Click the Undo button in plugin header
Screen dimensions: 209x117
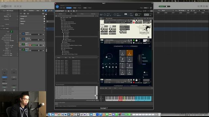click(85, 8)
